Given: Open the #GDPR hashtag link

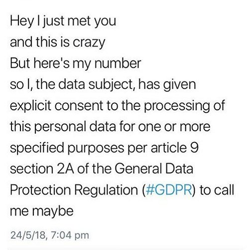Looking at the screenshot, I should (x=168, y=190).
